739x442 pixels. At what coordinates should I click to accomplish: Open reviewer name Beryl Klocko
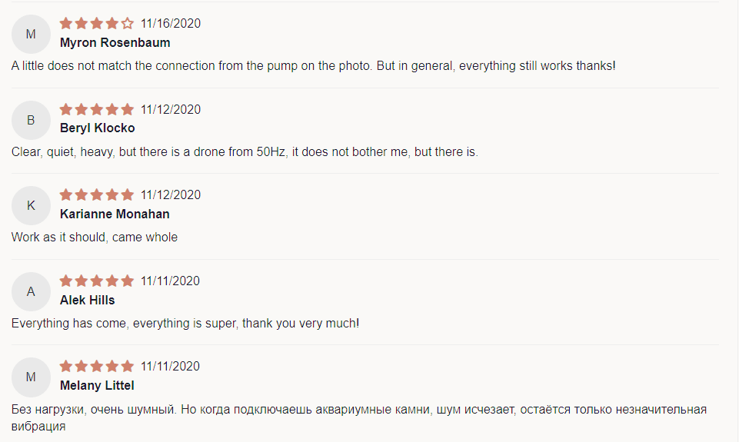[97, 128]
